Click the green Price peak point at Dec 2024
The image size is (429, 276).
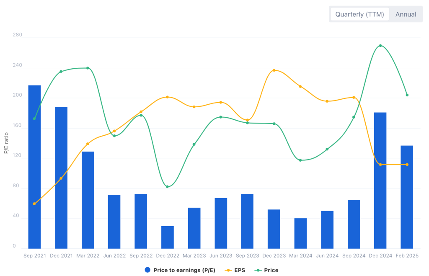380,46
